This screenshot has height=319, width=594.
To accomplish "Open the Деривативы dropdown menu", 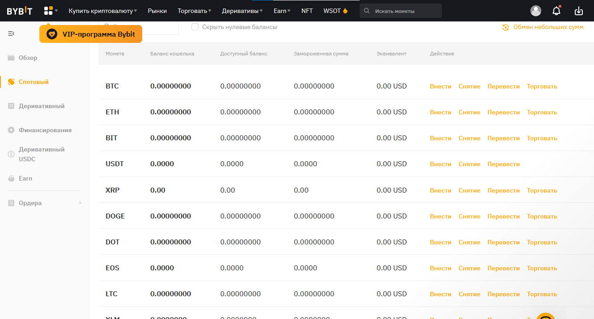I will 242,11.
